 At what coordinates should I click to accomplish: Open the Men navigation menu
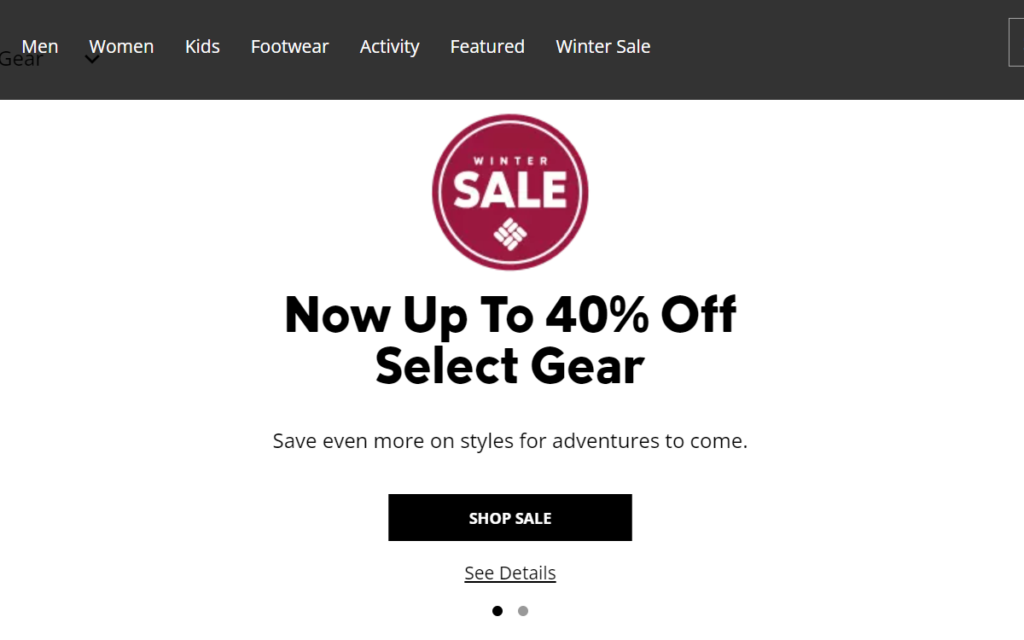(40, 46)
